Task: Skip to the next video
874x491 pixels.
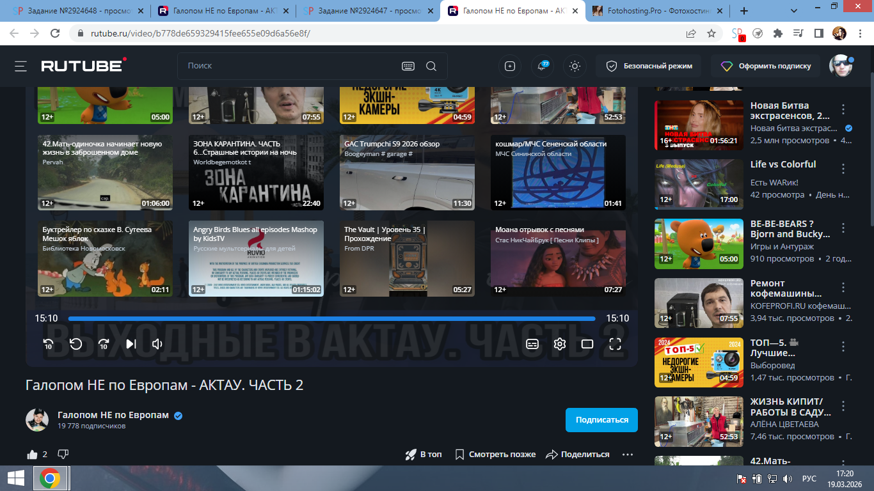Action: click(131, 344)
